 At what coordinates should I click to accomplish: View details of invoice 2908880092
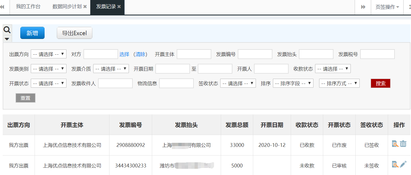(x=395, y=144)
